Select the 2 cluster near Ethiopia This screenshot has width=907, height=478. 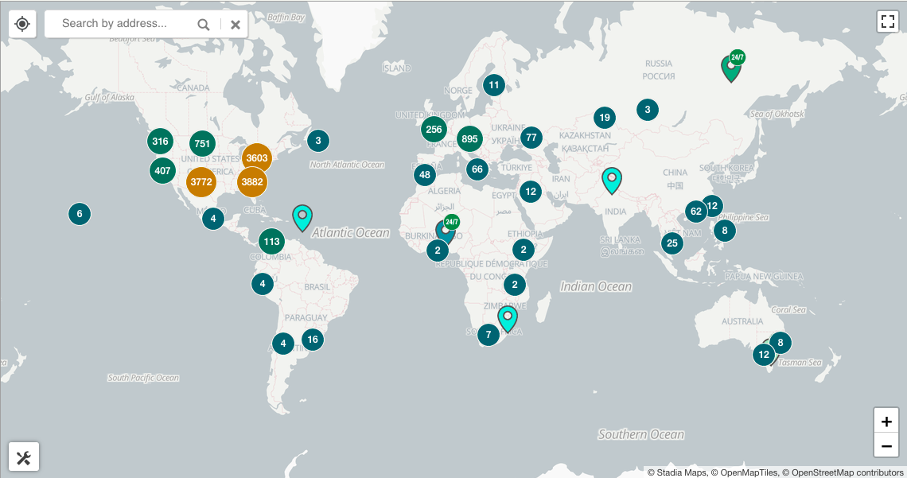point(524,250)
